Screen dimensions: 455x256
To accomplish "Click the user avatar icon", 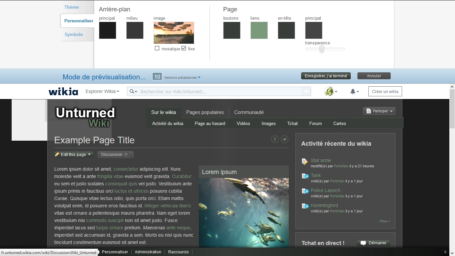I will pyautogui.click(x=329, y=91).
